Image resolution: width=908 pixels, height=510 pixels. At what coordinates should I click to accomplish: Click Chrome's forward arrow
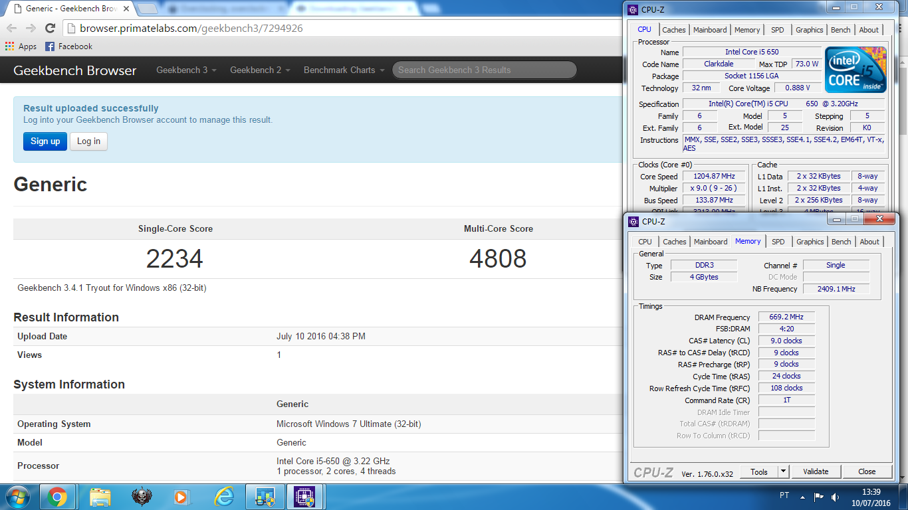pos(31,29)
